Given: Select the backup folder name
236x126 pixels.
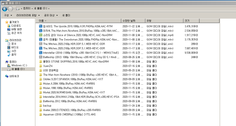Looking at the screenshot, I should click(x=47, y=106).
